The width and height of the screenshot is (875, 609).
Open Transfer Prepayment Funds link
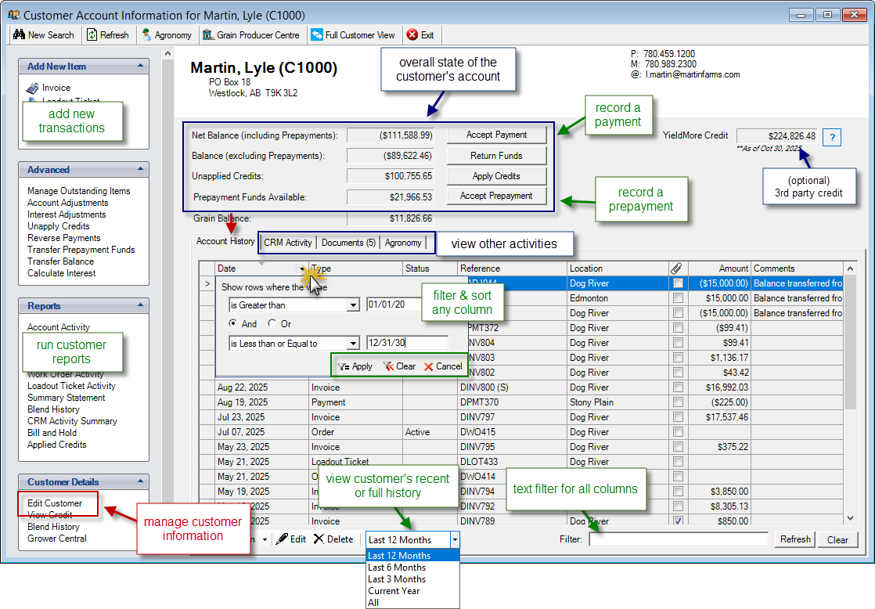(81, 250)
